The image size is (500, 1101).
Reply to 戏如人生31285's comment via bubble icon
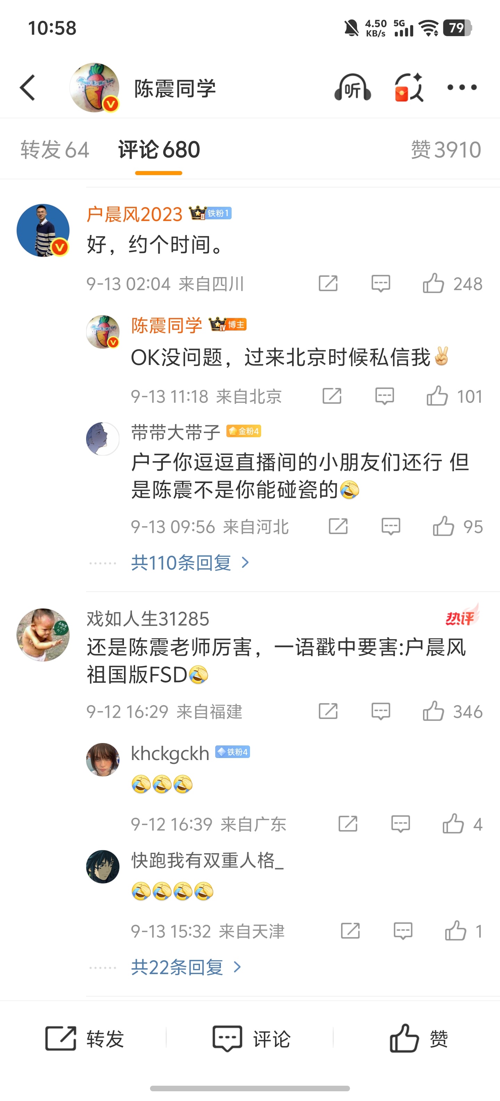coord(381,712)
